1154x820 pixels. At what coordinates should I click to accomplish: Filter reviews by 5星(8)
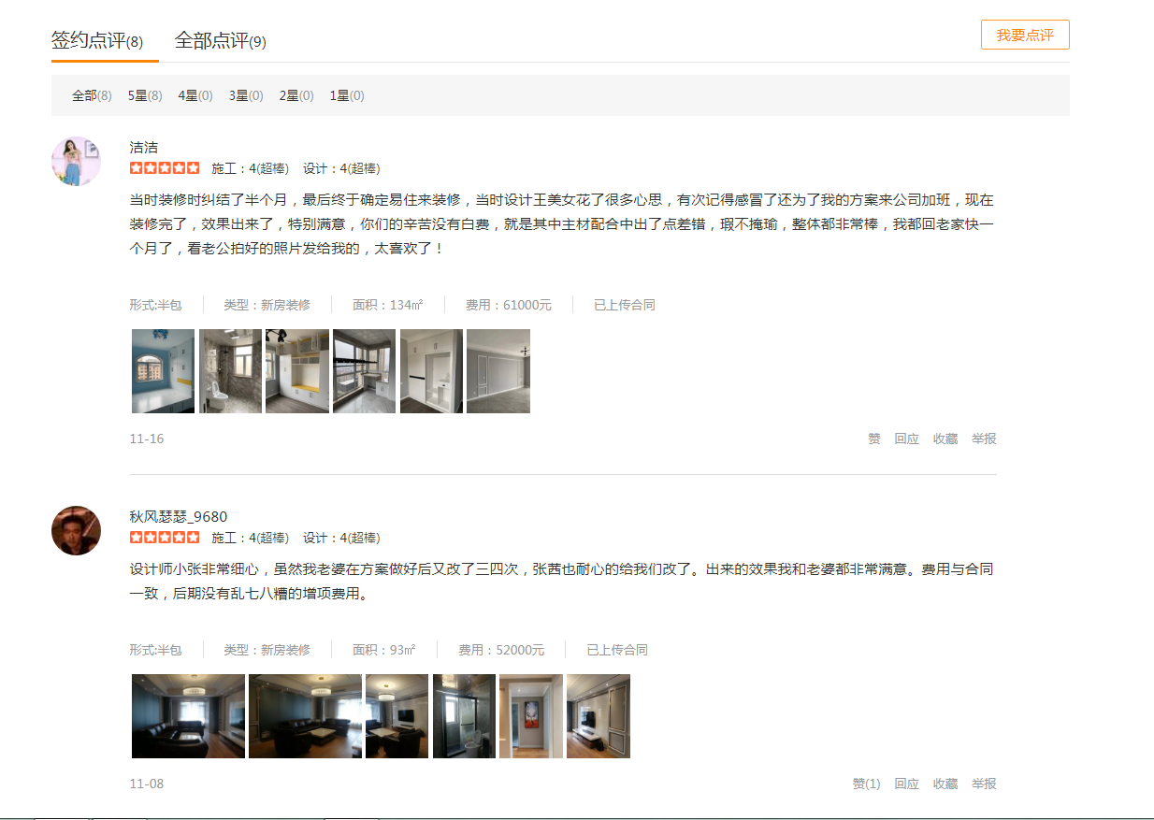(145, 95)
